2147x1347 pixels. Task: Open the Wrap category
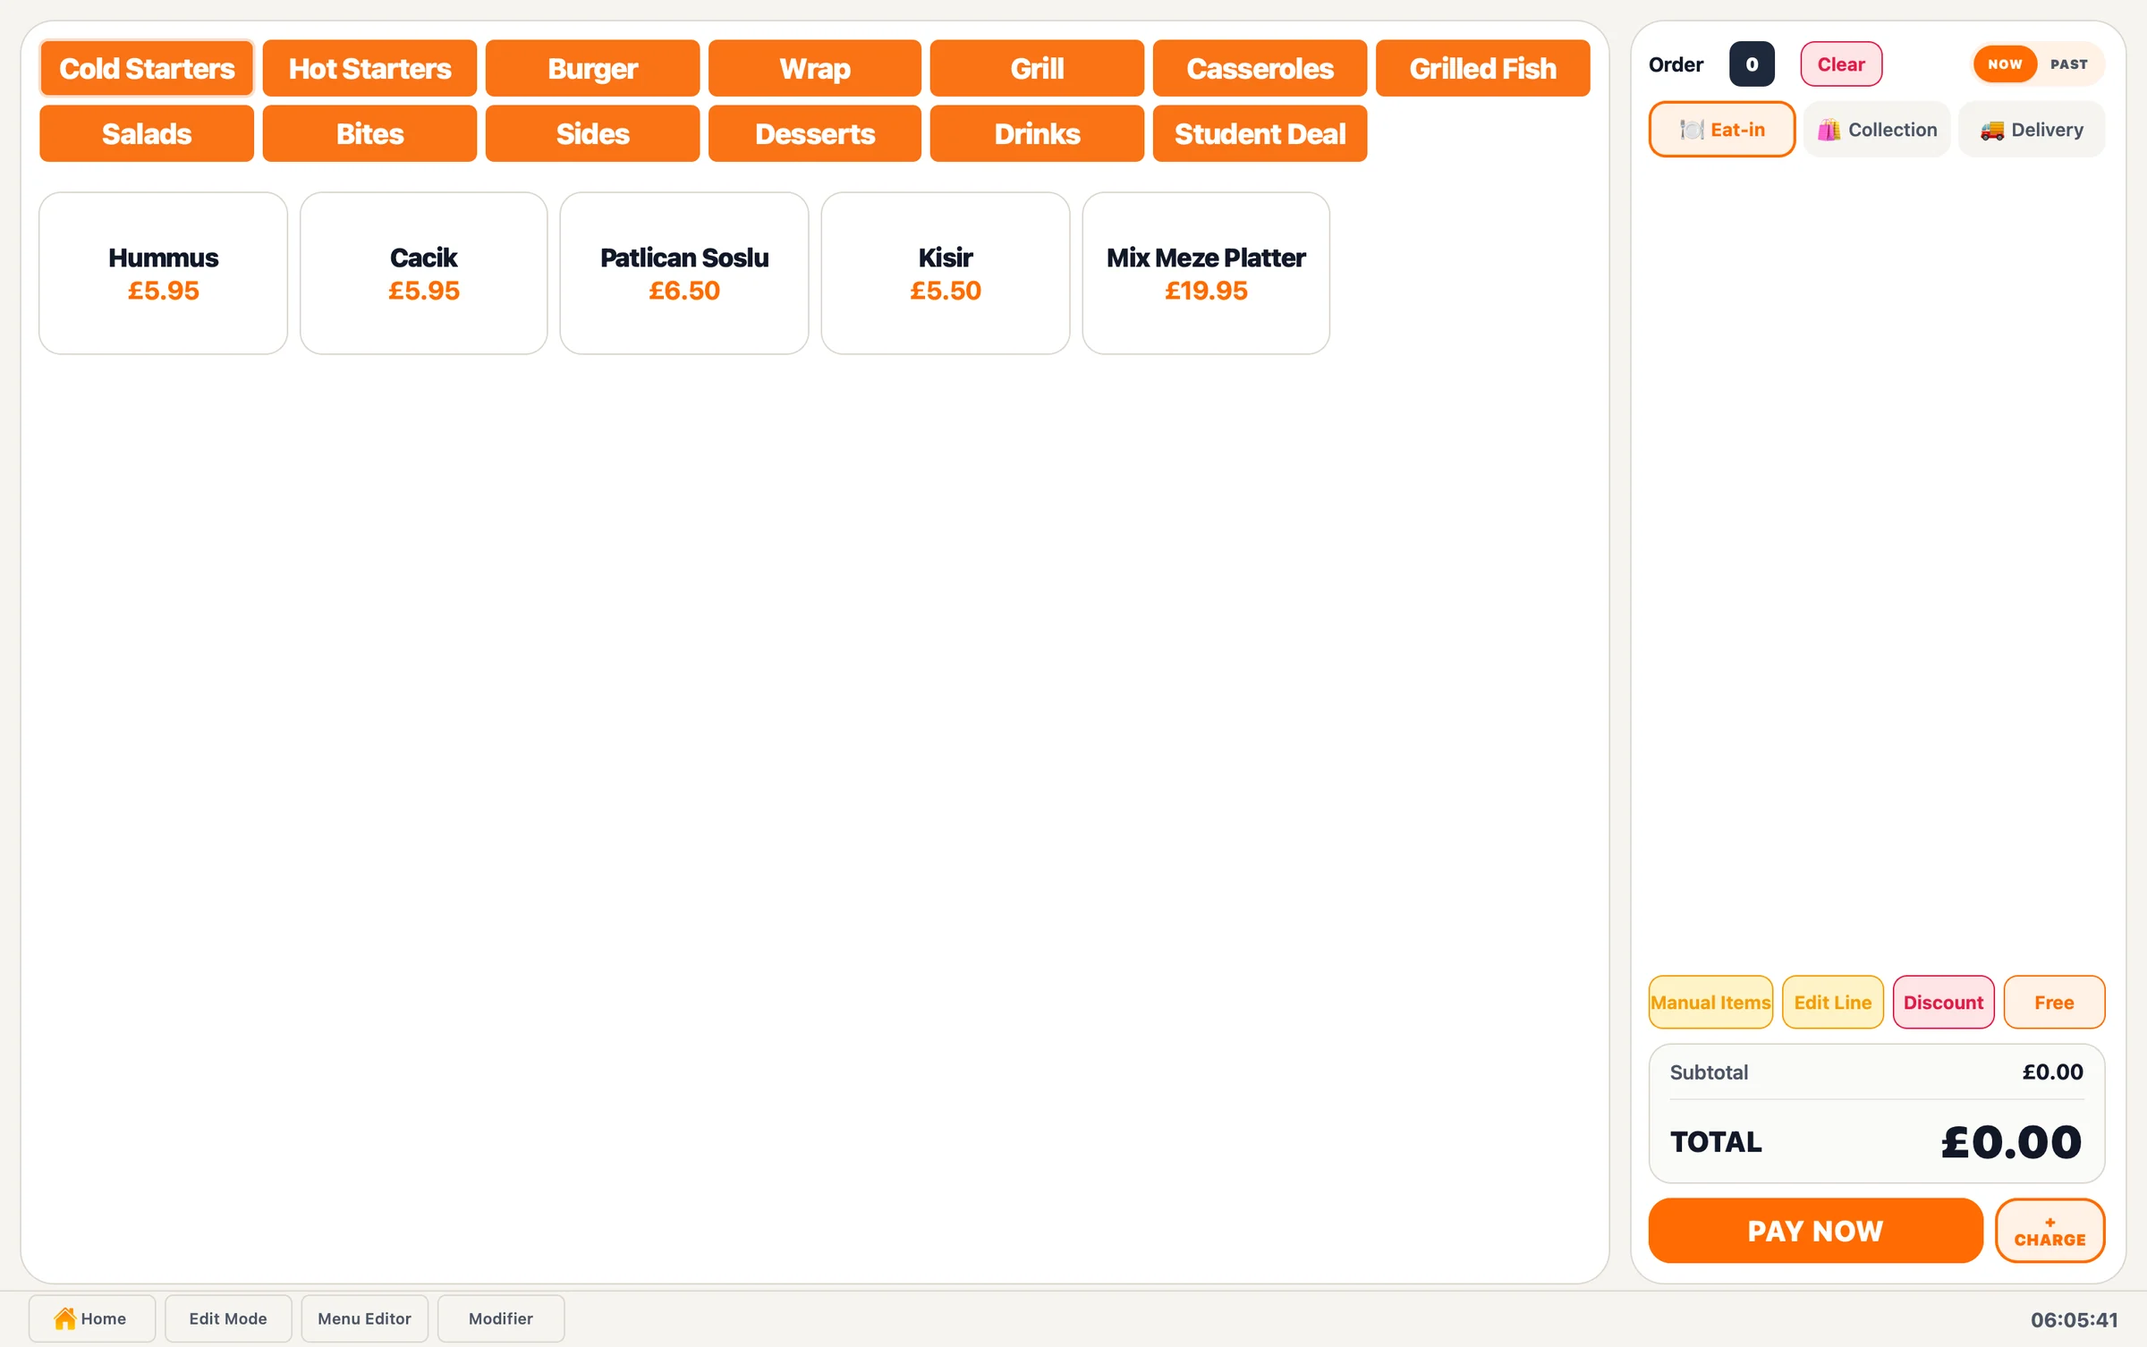pos(814,68)
